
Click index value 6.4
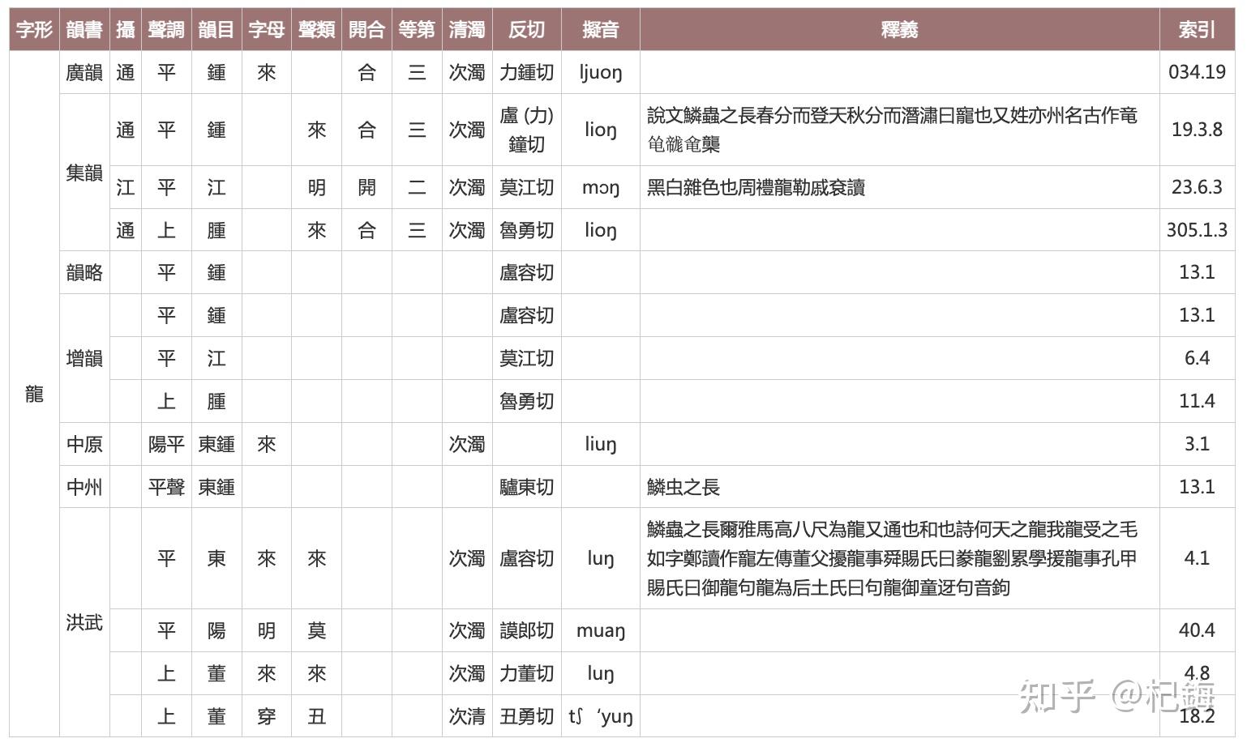coord(1197,358)
